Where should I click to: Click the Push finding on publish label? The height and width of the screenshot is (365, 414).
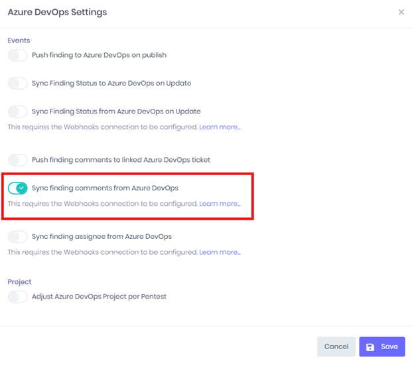pos(99,55)
